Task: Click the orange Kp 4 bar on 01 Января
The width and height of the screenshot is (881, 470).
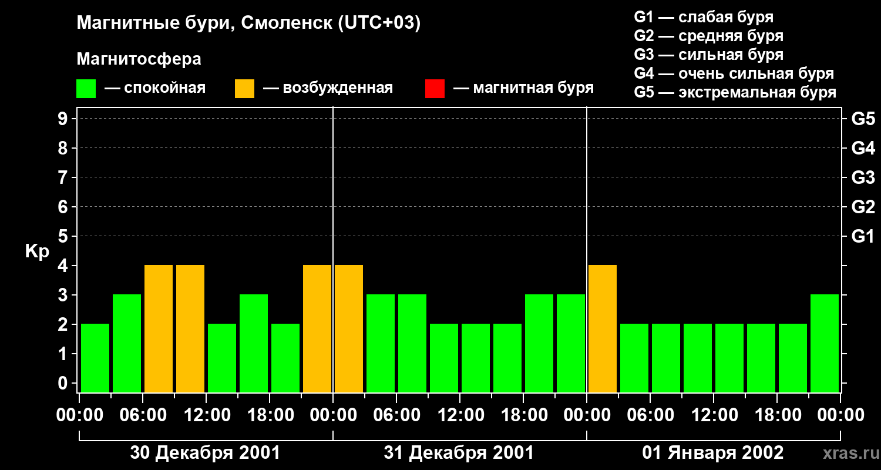Action: pyautogui.click(x=603, y=328)
